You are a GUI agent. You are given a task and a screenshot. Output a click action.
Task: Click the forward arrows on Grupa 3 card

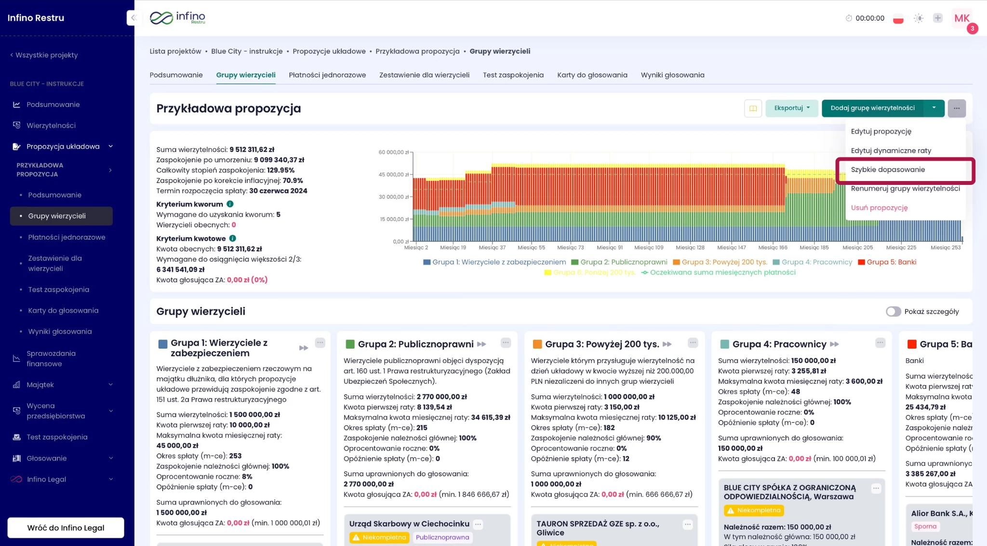pos(667,344)
